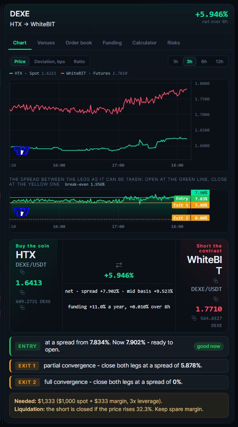Click the 7.90% current spread label
238x427 pixels.
pos(200,193)
